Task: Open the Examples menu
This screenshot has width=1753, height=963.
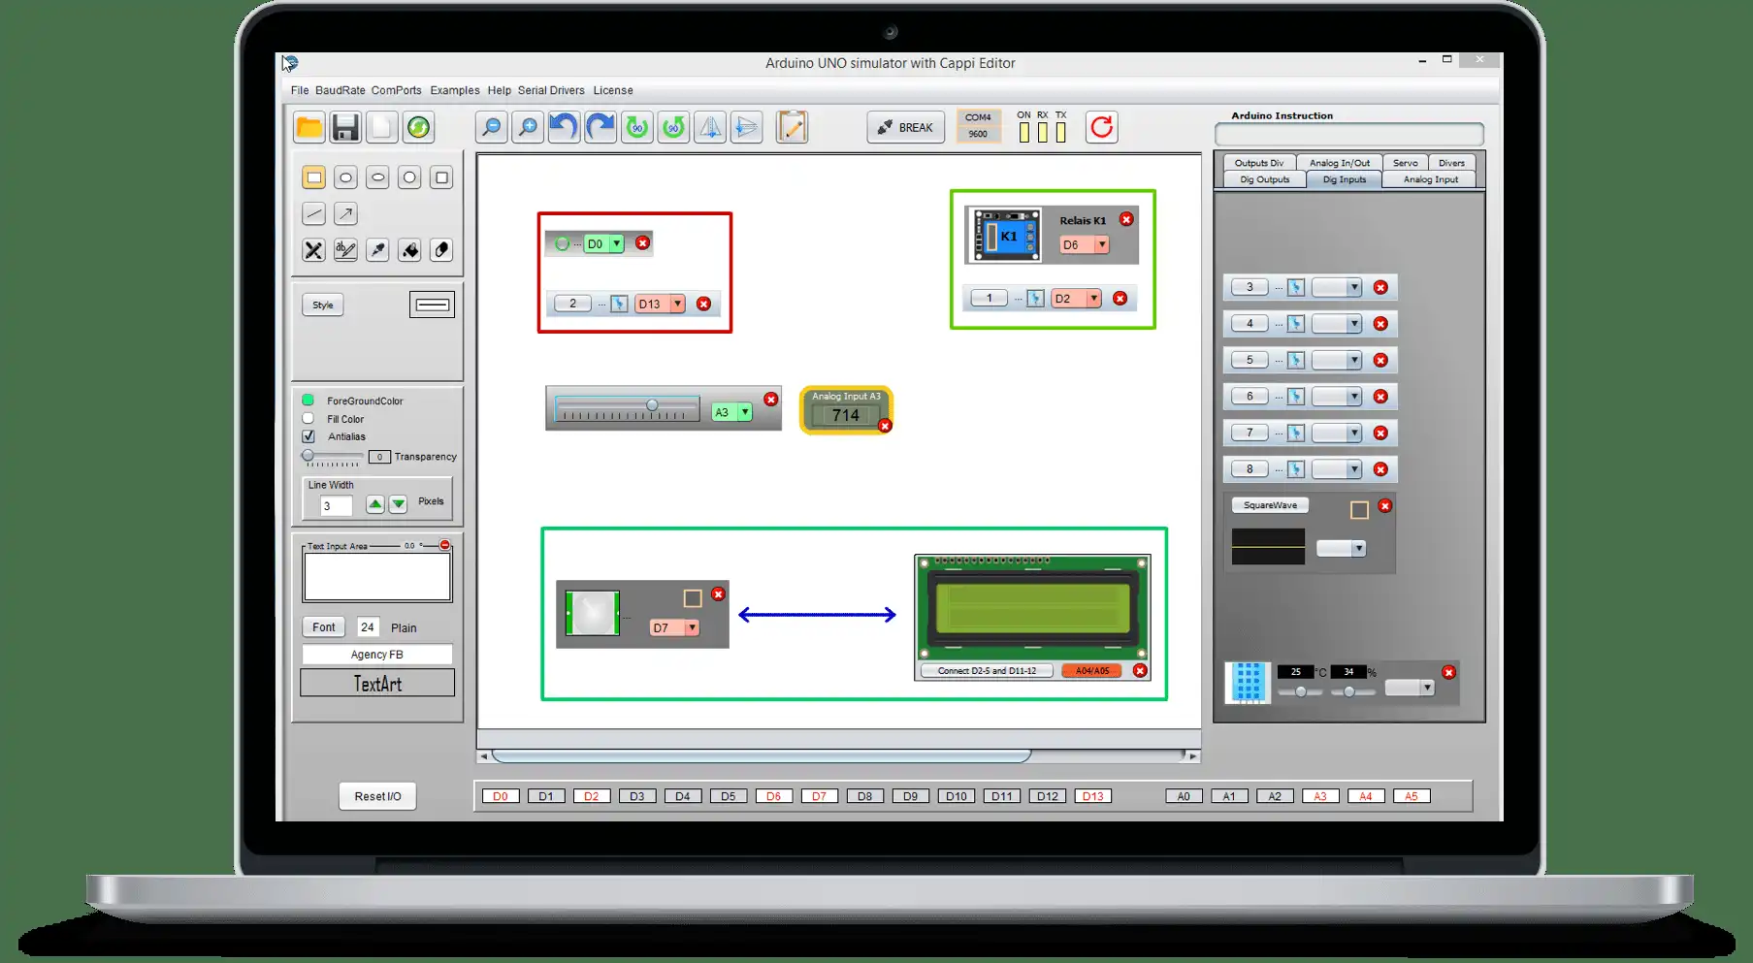Action: 455,90
